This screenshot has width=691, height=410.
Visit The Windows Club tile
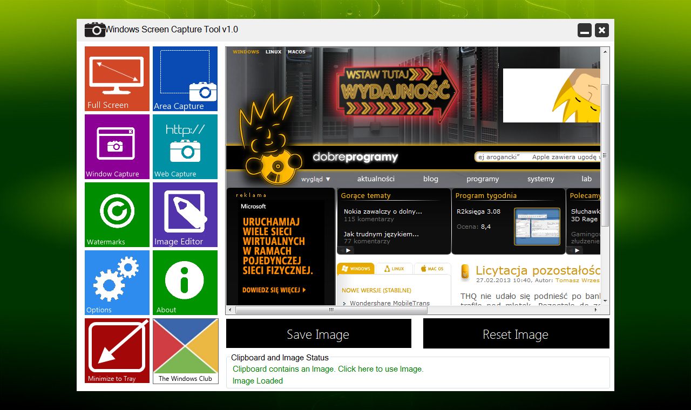(x=185, y=351)
